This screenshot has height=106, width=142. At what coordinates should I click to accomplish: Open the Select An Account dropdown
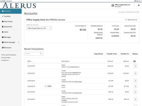39,28
